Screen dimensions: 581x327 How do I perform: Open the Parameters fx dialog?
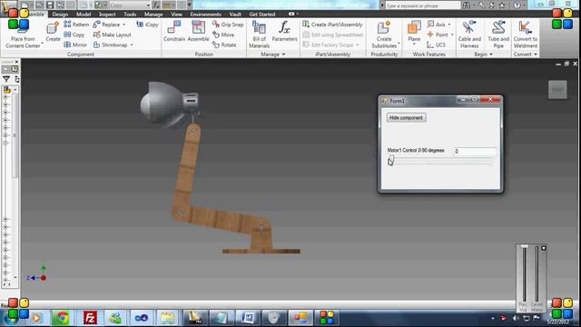284,31
